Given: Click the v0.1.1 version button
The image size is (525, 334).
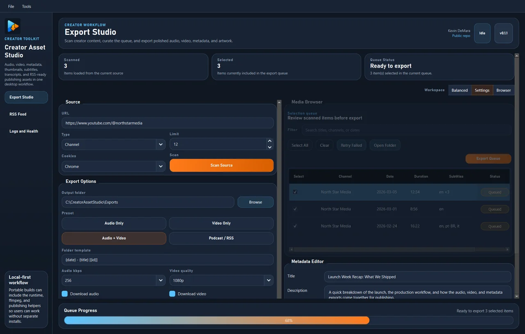Looking at the screenshot, I should click(504, 33).
